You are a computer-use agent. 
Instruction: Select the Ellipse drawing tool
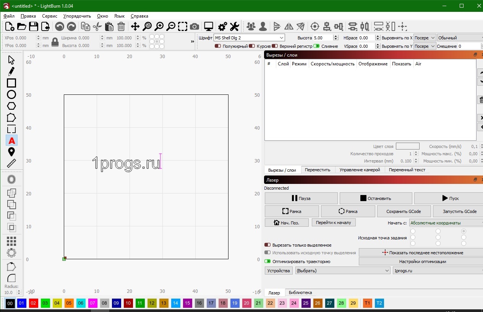(11, 94)
